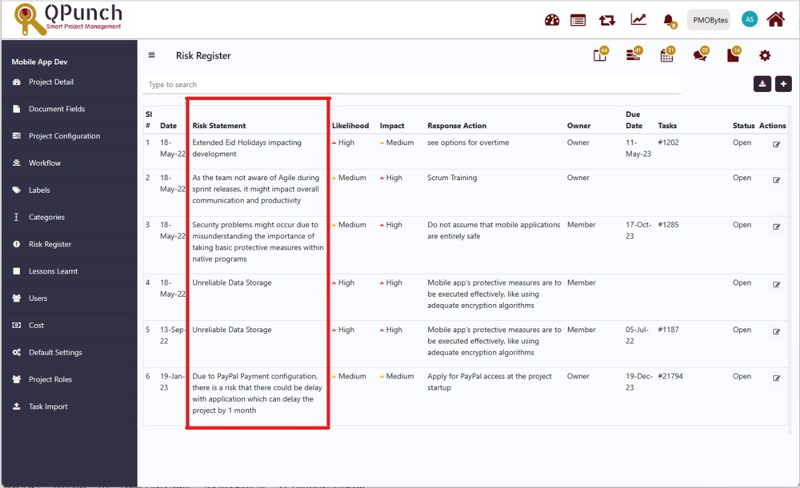800x488 pixels.
Task: Click the Owner column header
Action: click(579, 126)
